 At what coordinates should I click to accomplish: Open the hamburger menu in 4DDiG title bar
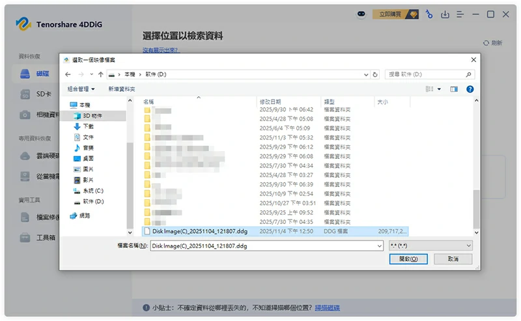point(460,14)
